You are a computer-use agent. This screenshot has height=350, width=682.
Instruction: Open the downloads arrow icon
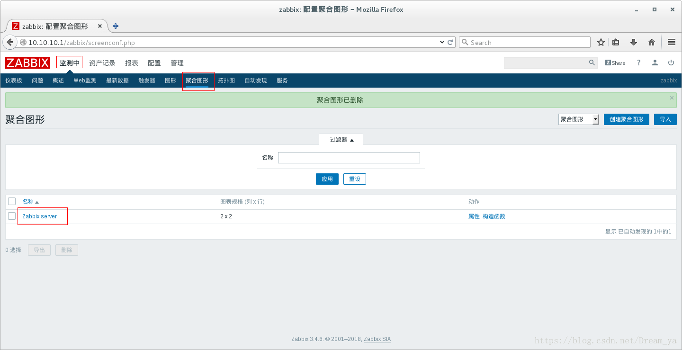pyautogui.click(x=634, y=42)
